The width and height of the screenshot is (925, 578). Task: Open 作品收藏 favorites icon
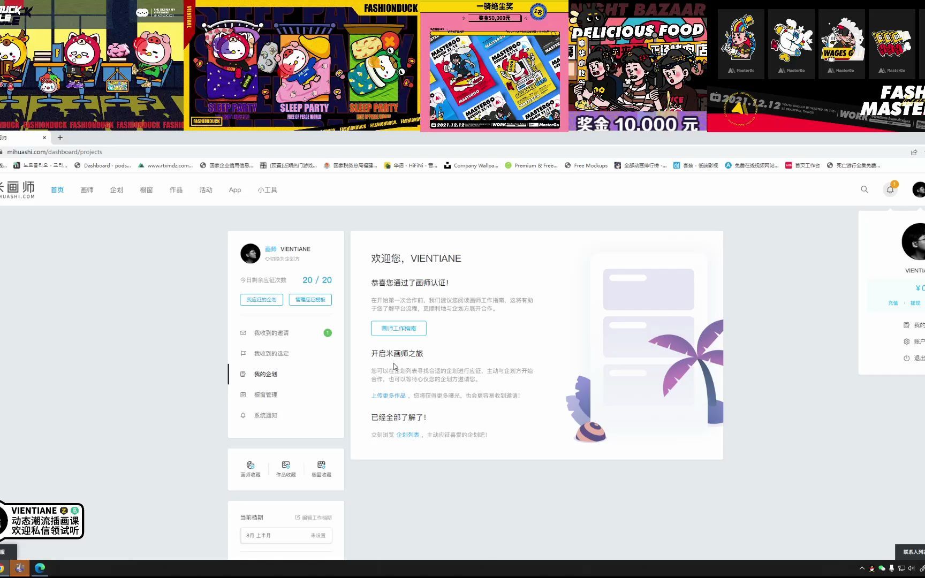click(x=286, y=465)
